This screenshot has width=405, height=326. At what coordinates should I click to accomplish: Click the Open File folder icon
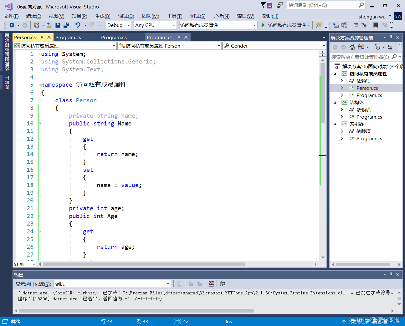pyautogui.click(x=49, y=25)
